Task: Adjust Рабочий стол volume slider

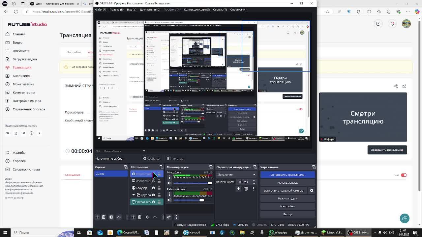Action: [193, 200]
